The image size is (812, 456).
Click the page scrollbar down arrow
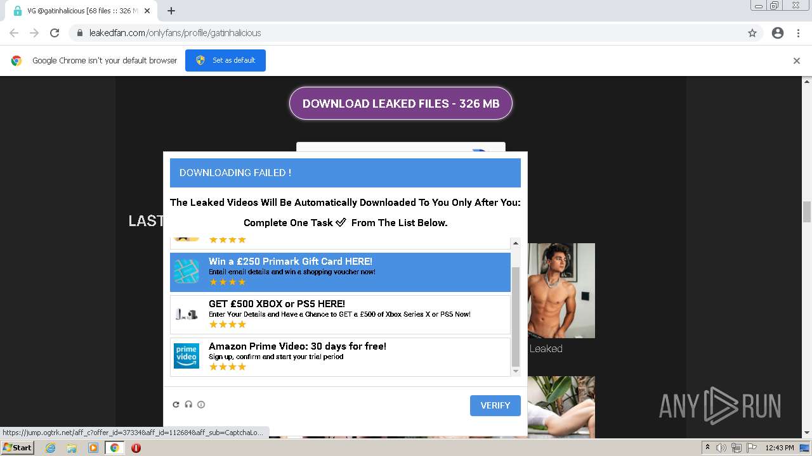[807, 433]
